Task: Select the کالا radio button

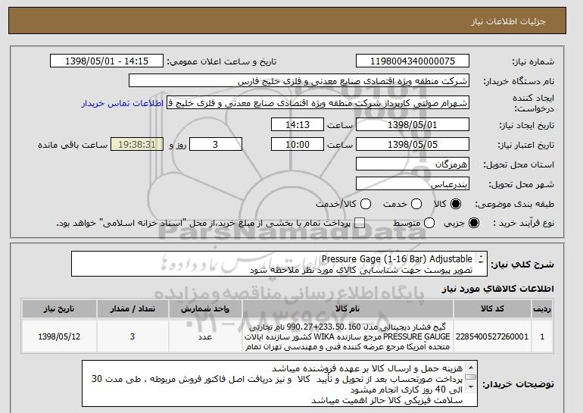Action: click(456, 204)
